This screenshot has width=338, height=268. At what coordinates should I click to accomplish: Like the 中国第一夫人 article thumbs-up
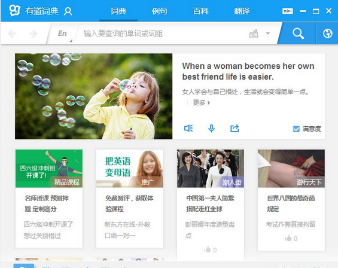(210, 250)
